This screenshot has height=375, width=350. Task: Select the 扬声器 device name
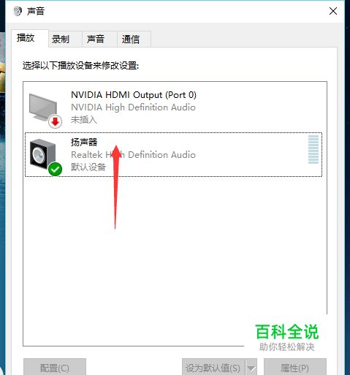pyautogui.click(x=84, y=142)
